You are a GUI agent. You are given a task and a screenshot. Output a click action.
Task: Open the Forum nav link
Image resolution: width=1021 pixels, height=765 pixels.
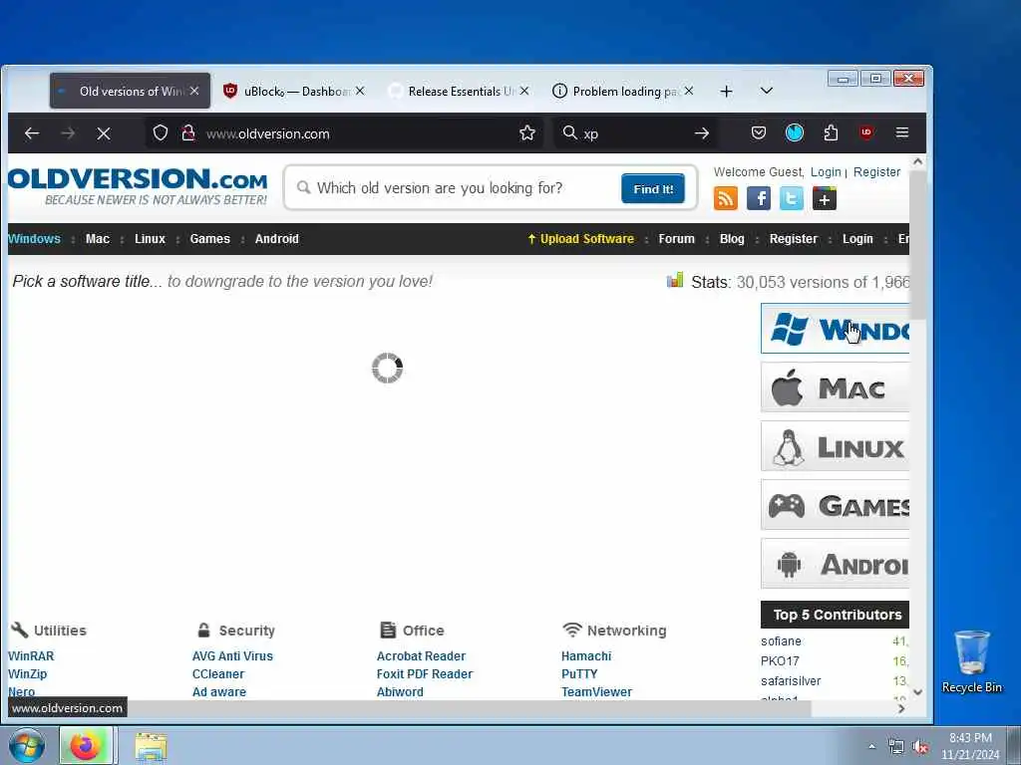click(x=677, y=239)
